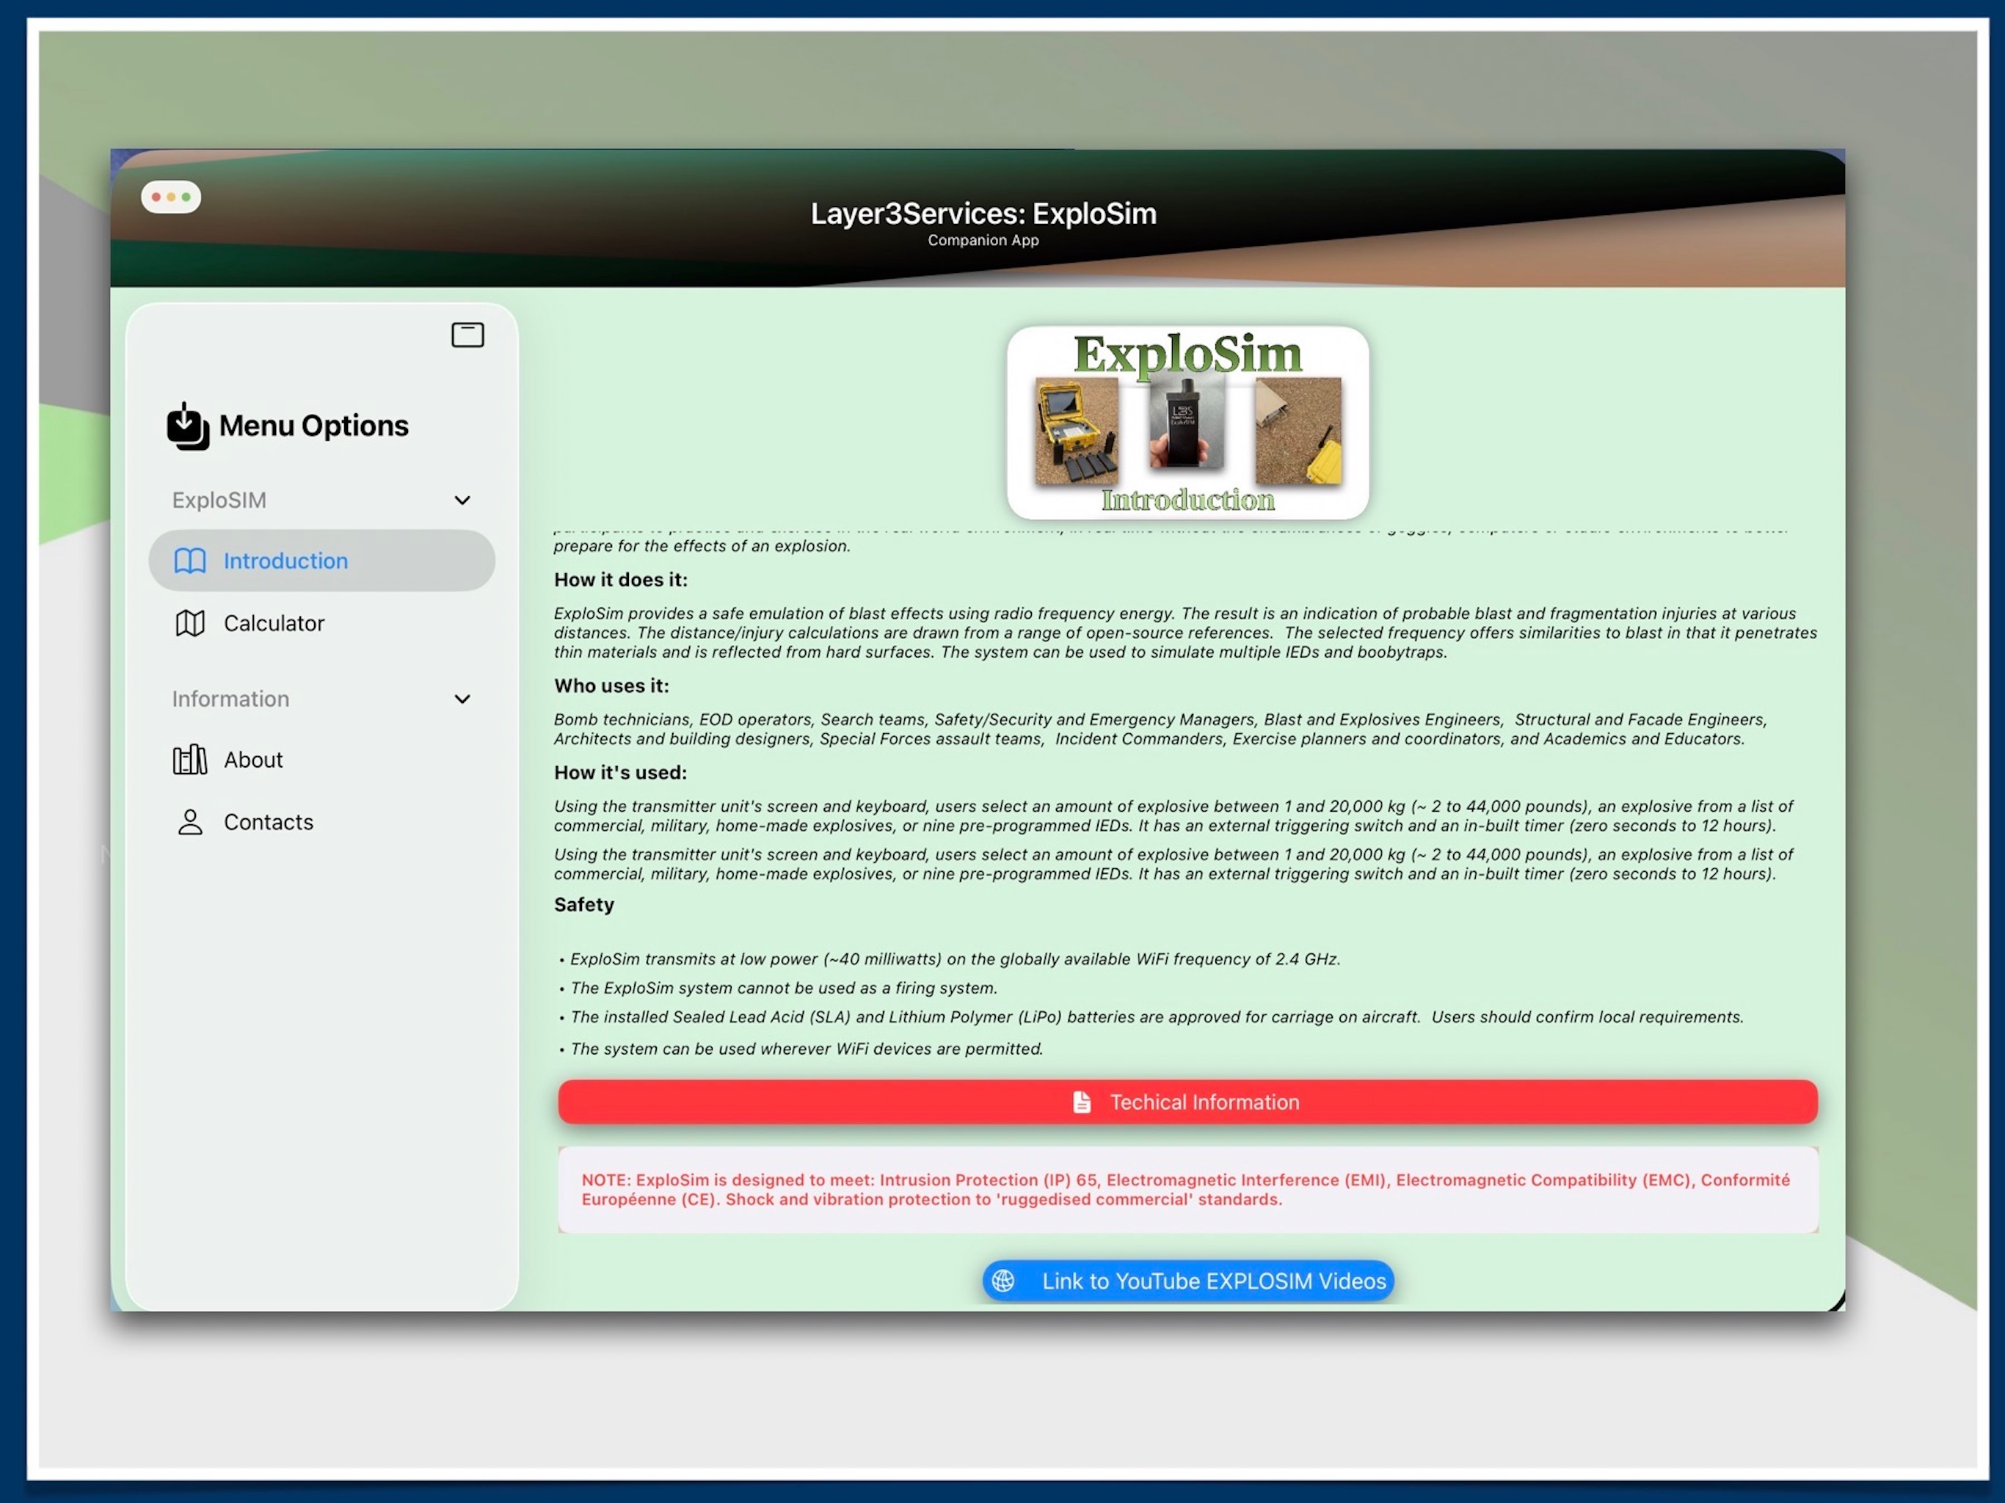Open the Introduction menu item
This screenshot has width=2005, height=1503.
coord(321,560)
